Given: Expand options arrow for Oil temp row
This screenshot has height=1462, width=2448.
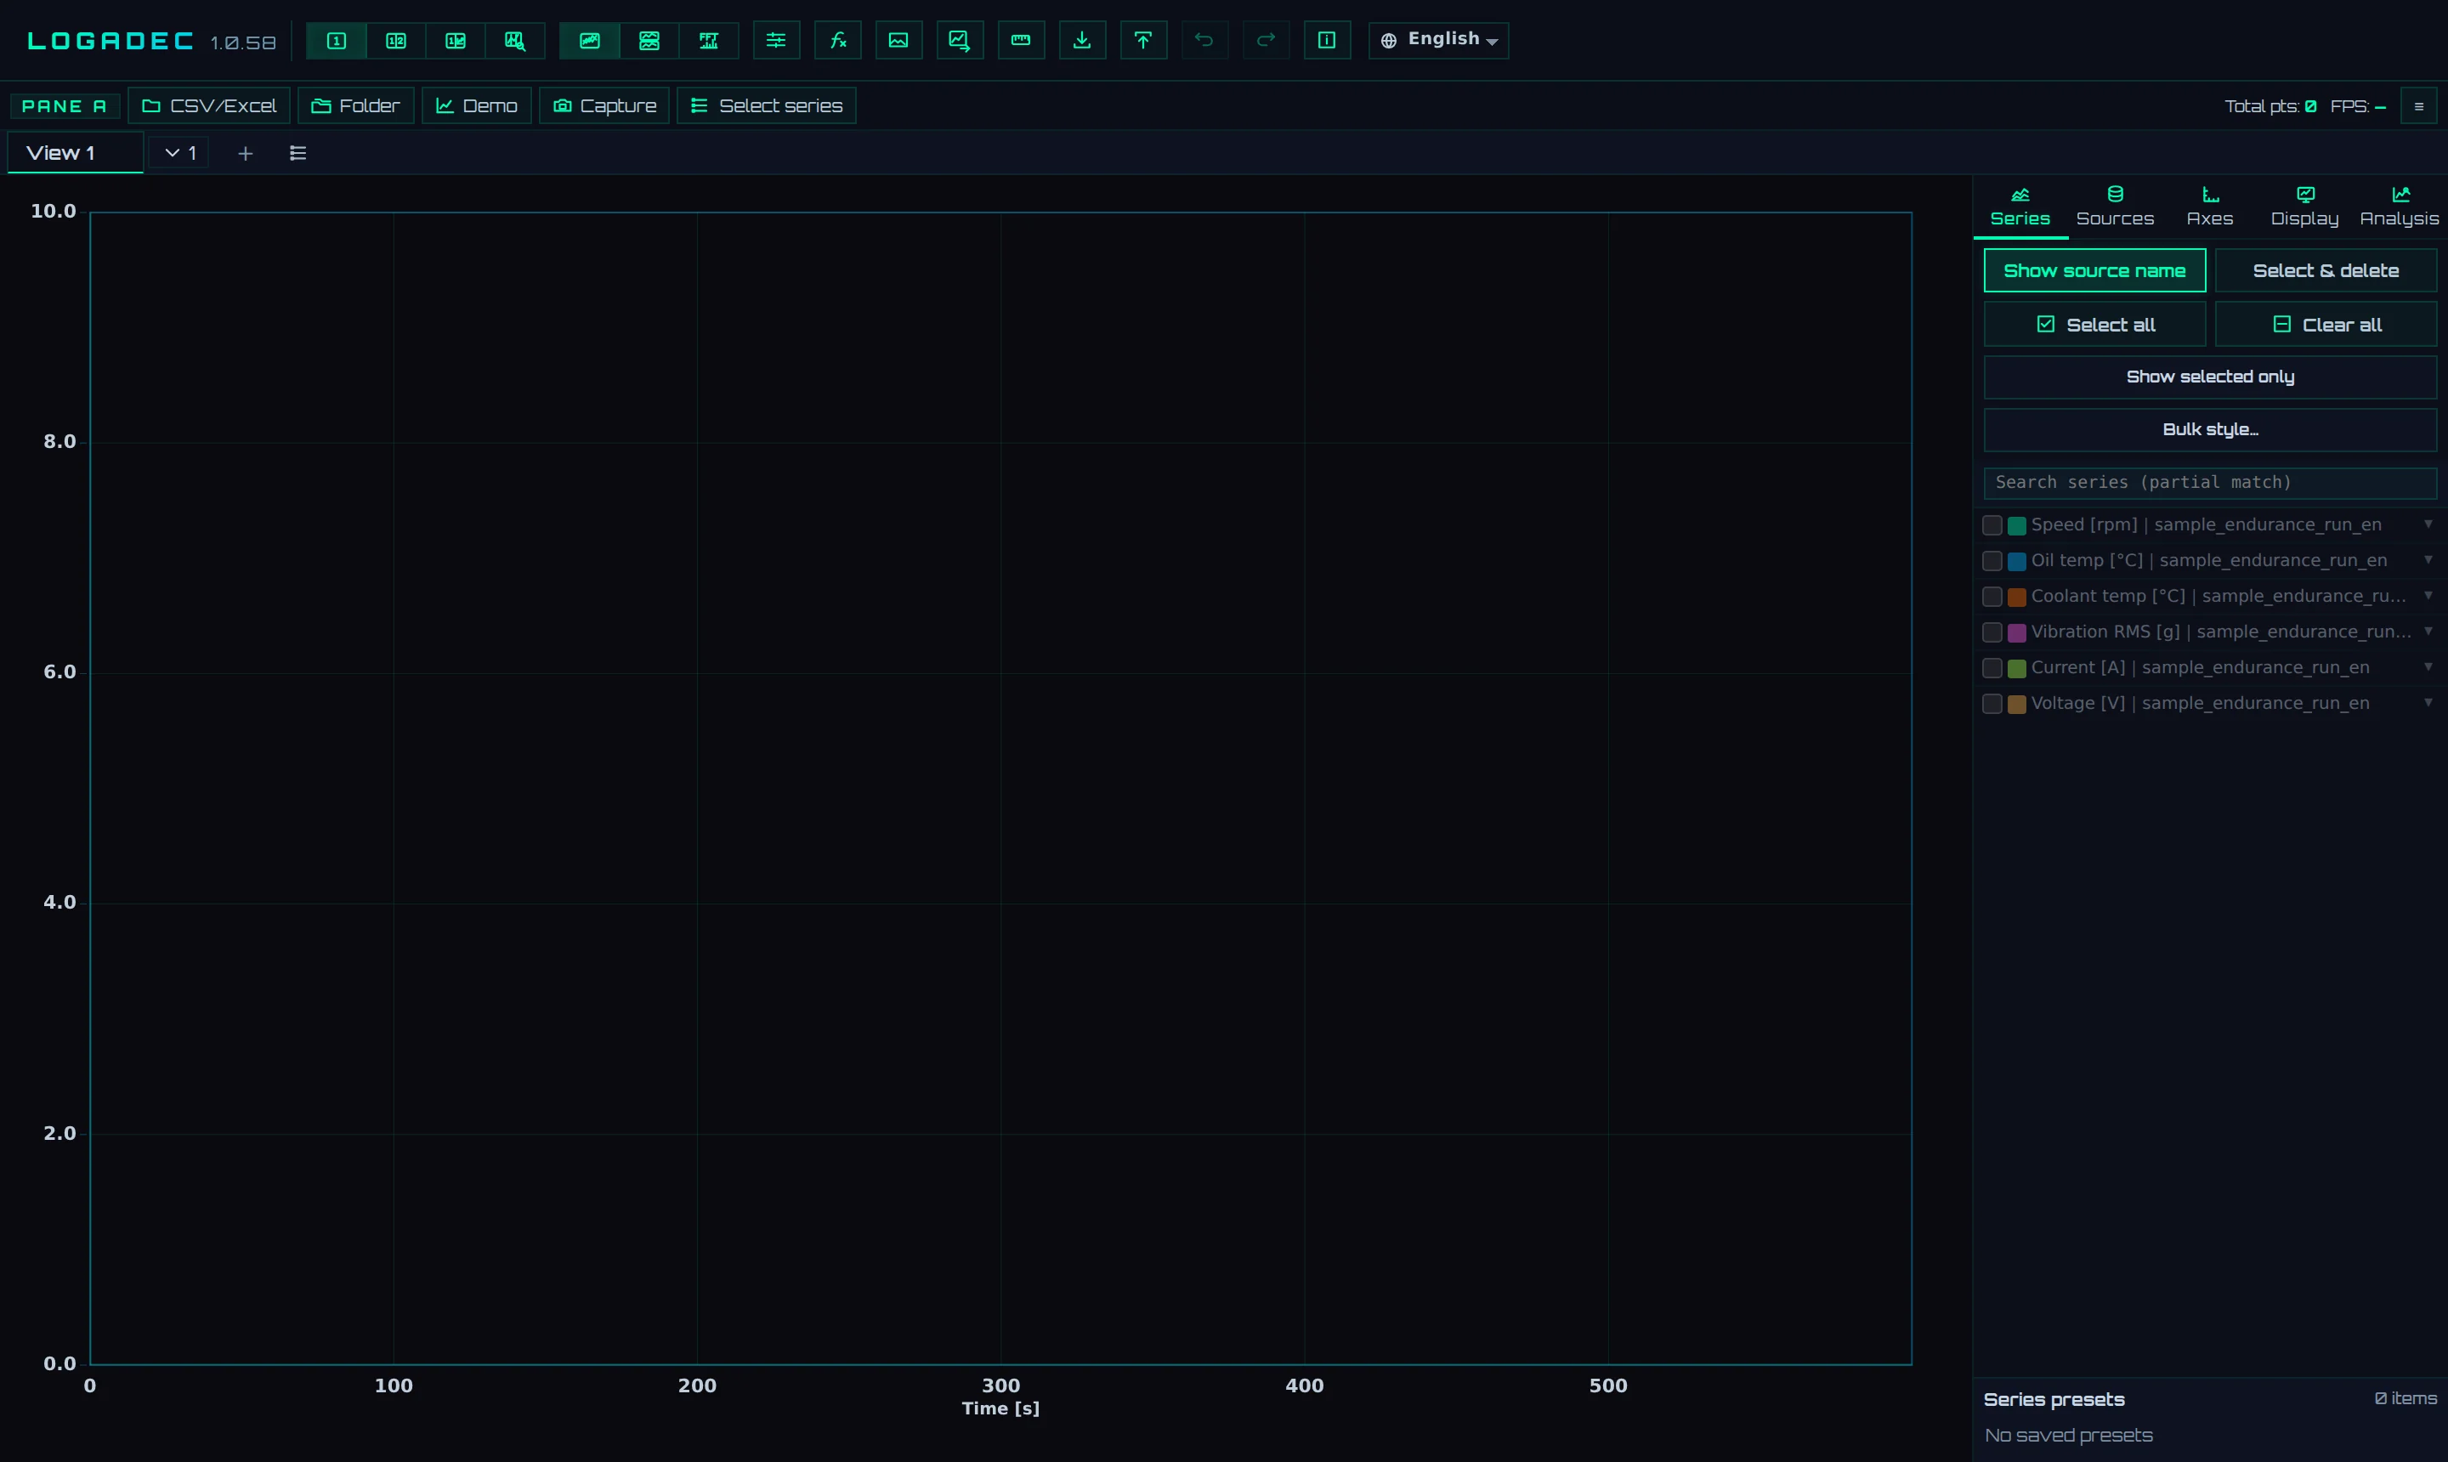Looking at the screenshot, I should point(2428,559).
